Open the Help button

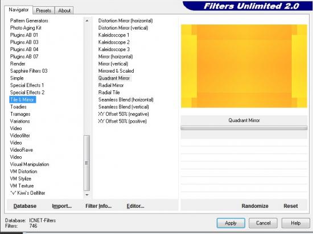click(295, 223)
